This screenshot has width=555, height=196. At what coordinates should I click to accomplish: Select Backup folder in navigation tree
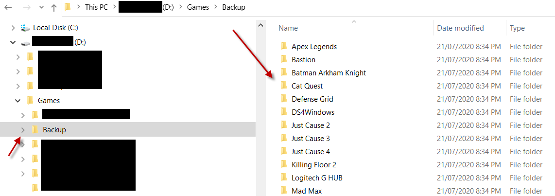[54, 130]
